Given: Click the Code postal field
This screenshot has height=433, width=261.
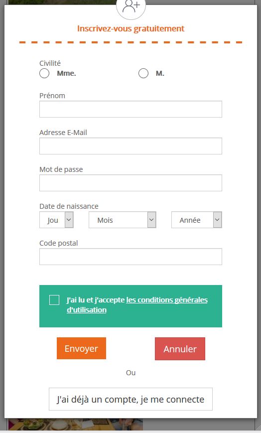Looking at the screenshot, I should point(130,257).
